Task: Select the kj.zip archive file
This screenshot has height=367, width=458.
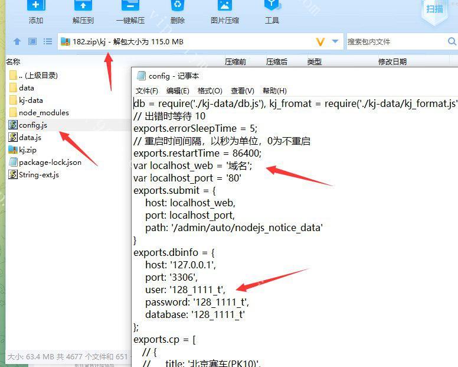Action: tap(27, 150)
